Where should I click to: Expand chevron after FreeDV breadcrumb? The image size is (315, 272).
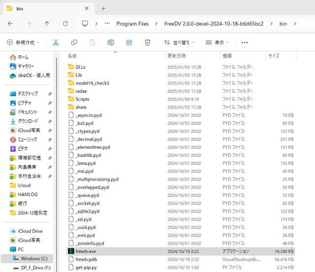(x=271, y=24)
